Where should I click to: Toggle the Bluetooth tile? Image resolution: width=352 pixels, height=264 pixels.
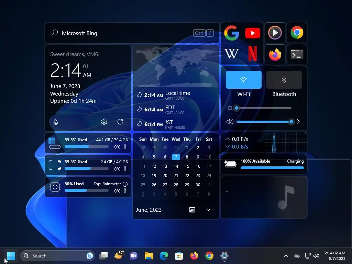pyautogui.click(x=284, y=80)
